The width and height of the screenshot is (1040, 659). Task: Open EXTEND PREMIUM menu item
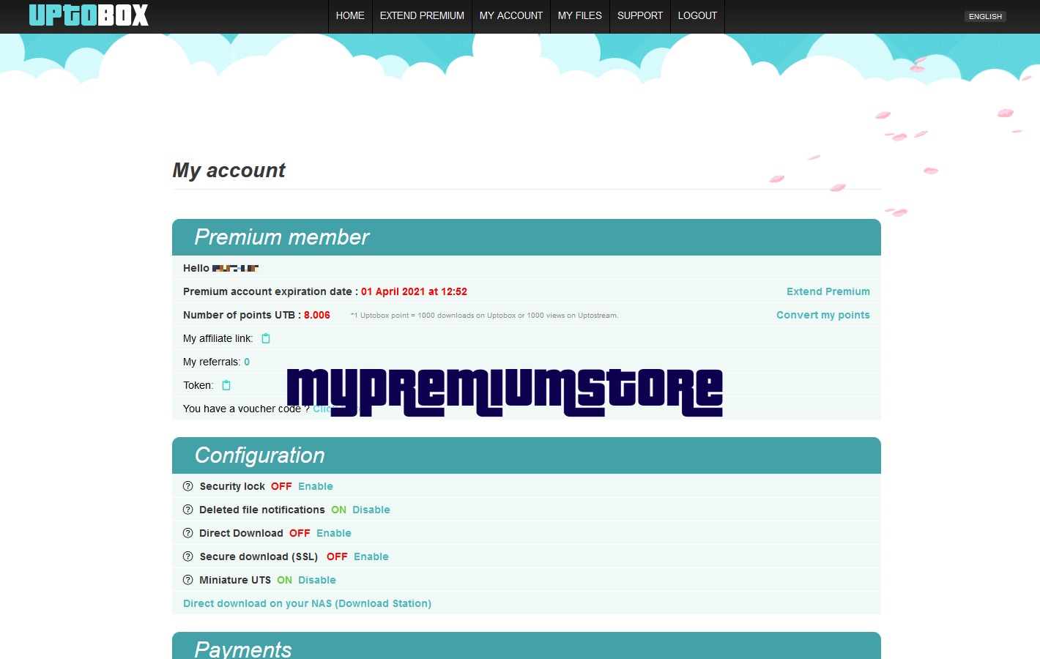tap(422, 15)
